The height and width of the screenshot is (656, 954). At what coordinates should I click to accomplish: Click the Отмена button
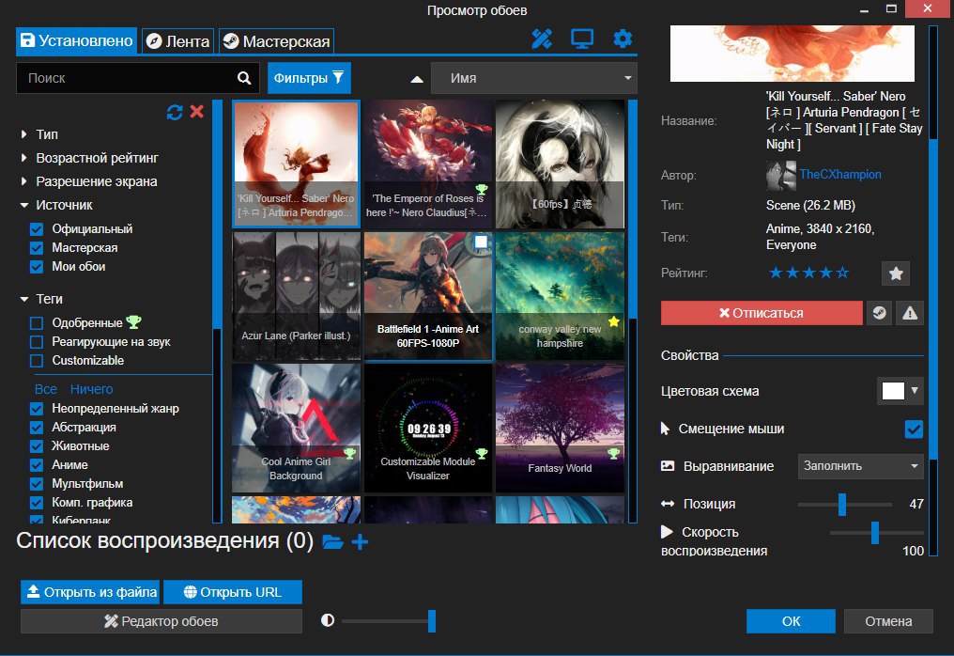[888, 621]
